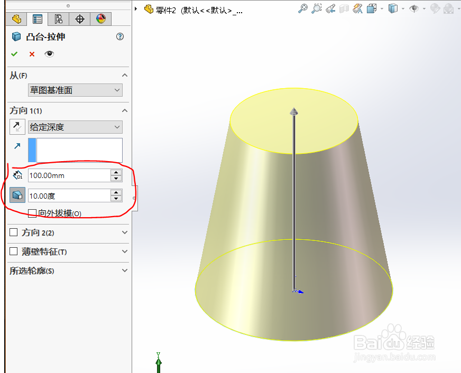Click the Hide/Show Items eye icon
The height and width of the screenshot is (373, 461).
[x=414, y=8]
